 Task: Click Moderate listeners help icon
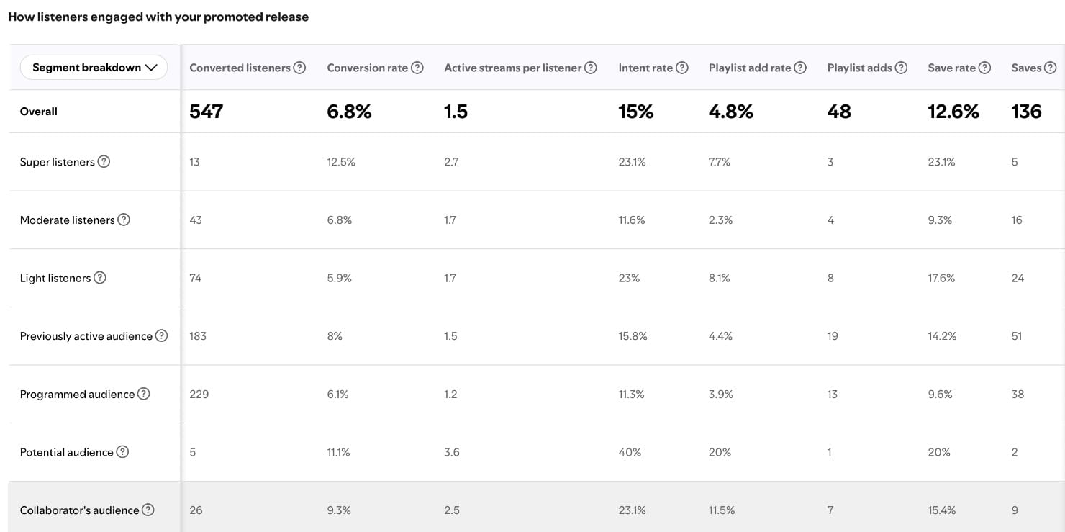pos(124,220)
